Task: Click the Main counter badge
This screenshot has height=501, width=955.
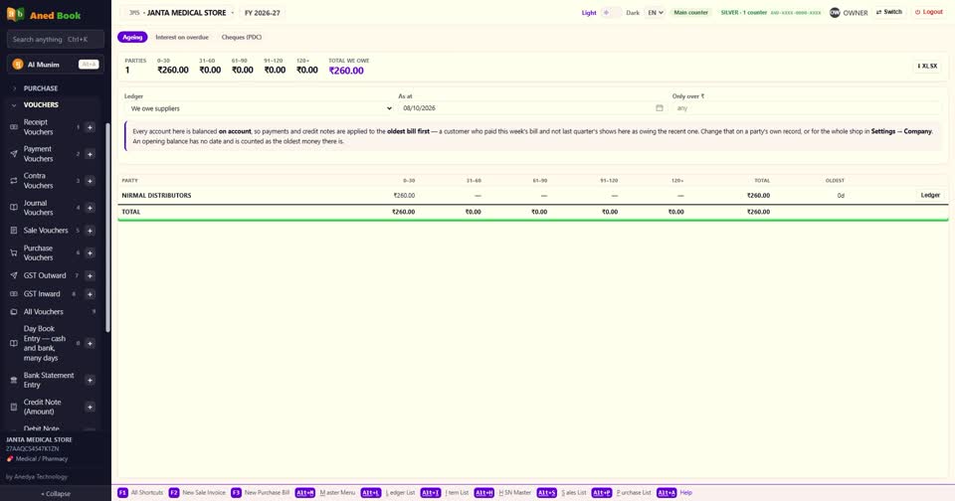Action: coord(690,12)
